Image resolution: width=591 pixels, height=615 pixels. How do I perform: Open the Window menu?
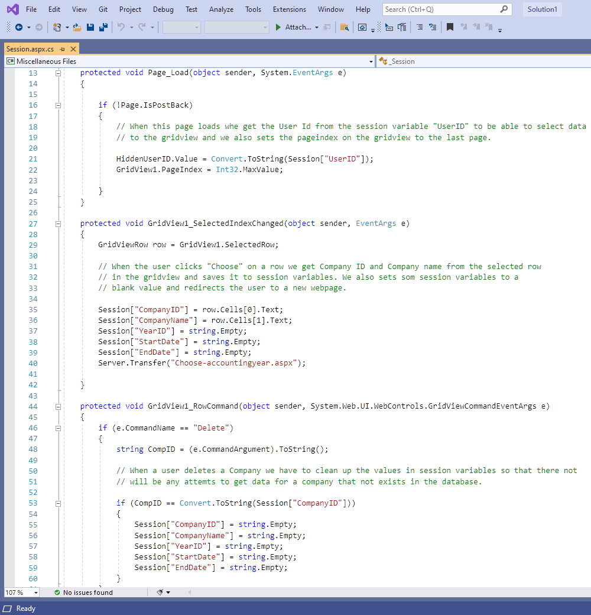coord(331,9)
